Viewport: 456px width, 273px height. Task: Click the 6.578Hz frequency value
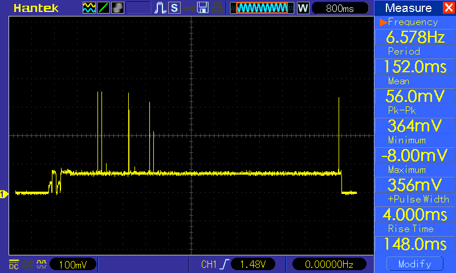[416, 37]
